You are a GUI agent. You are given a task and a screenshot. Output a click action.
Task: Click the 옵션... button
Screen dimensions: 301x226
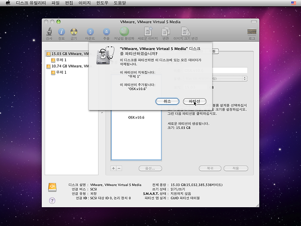150,168
